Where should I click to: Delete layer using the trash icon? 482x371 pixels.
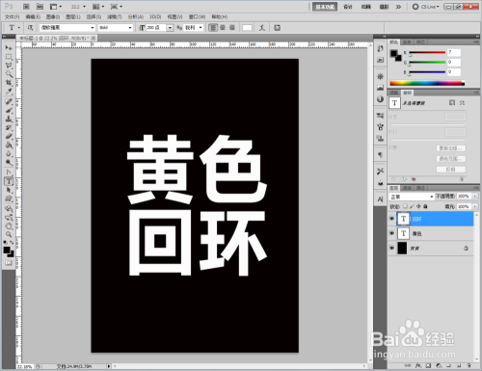click(x=469, y=365)
